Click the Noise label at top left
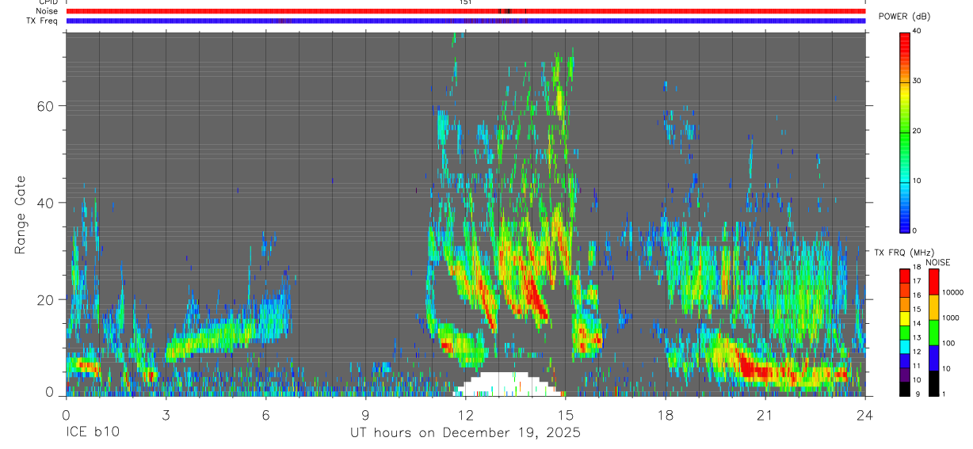This screenshot has height=449, width=973. (47, 11)
